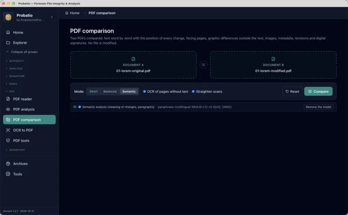The image size is (348, 215).
Task: Click the Home house icon in sidebar
Action: click(8, 33)
